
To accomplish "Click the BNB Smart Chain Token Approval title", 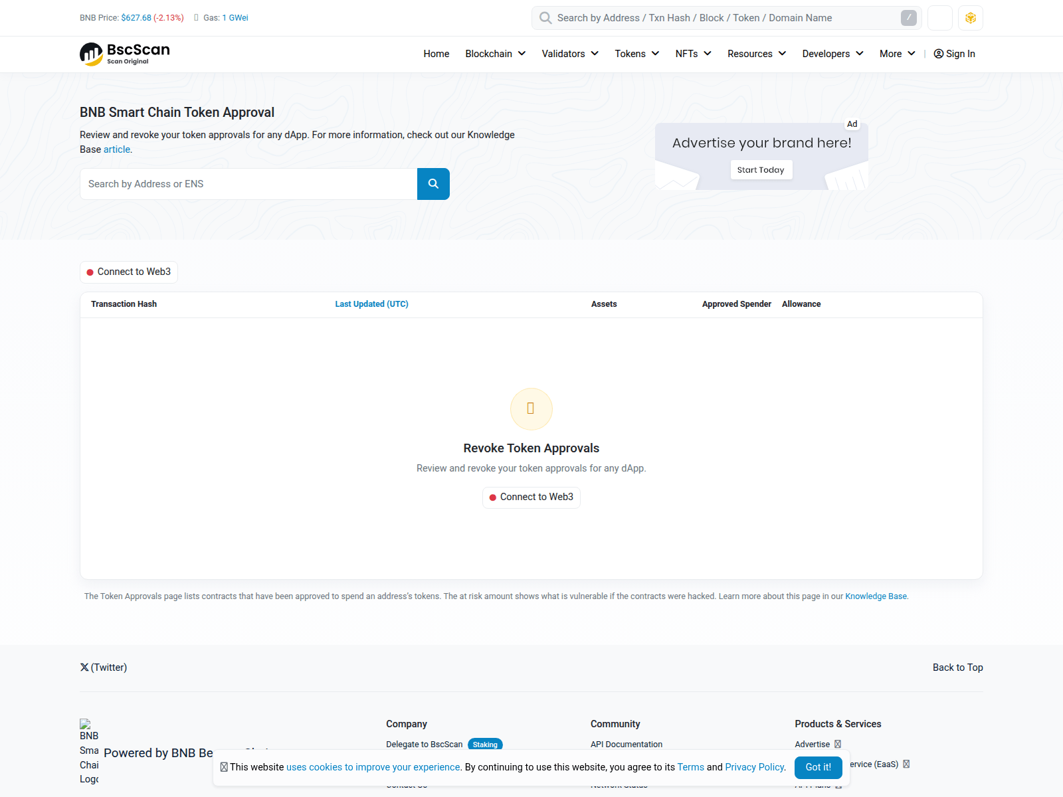I will pos(177,112).
